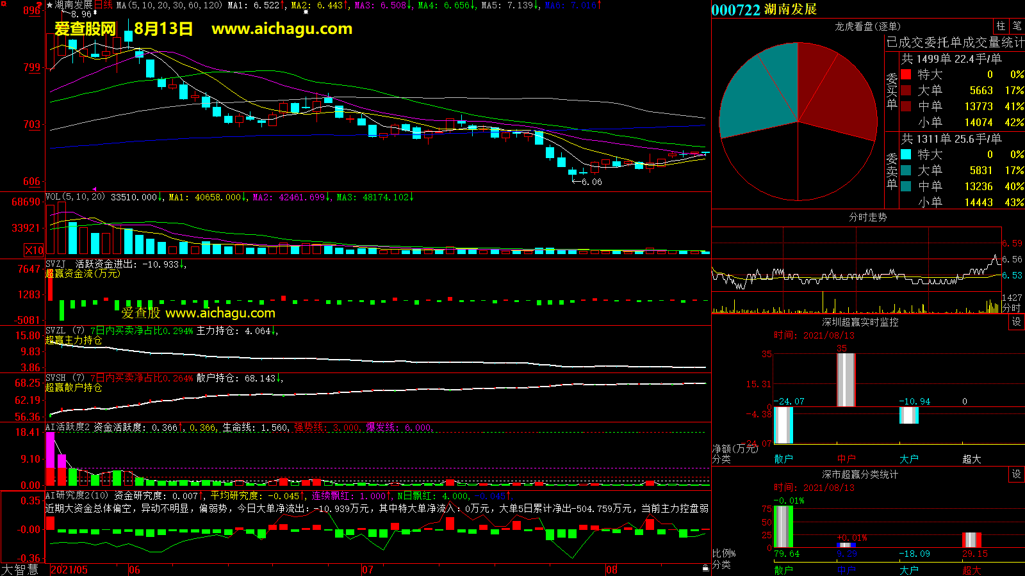Select the 分时走势 panel header

click(x=867, y=218)
